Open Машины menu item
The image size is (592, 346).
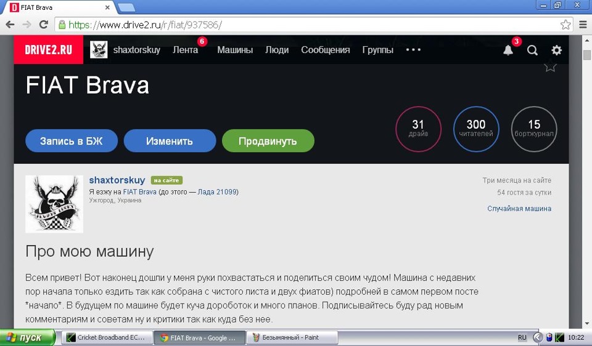235,50
